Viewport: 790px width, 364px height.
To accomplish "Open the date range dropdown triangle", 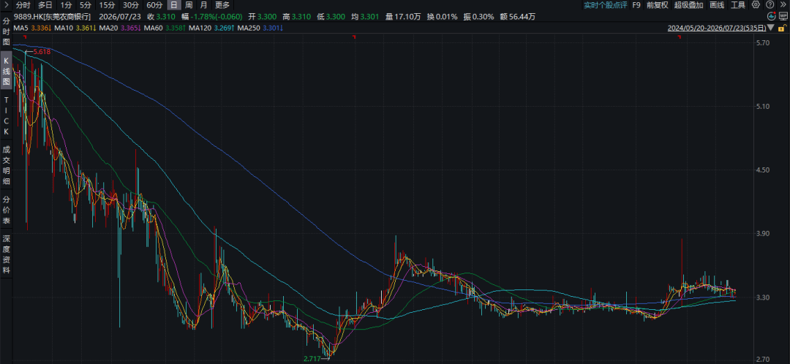I will (770, 28).
